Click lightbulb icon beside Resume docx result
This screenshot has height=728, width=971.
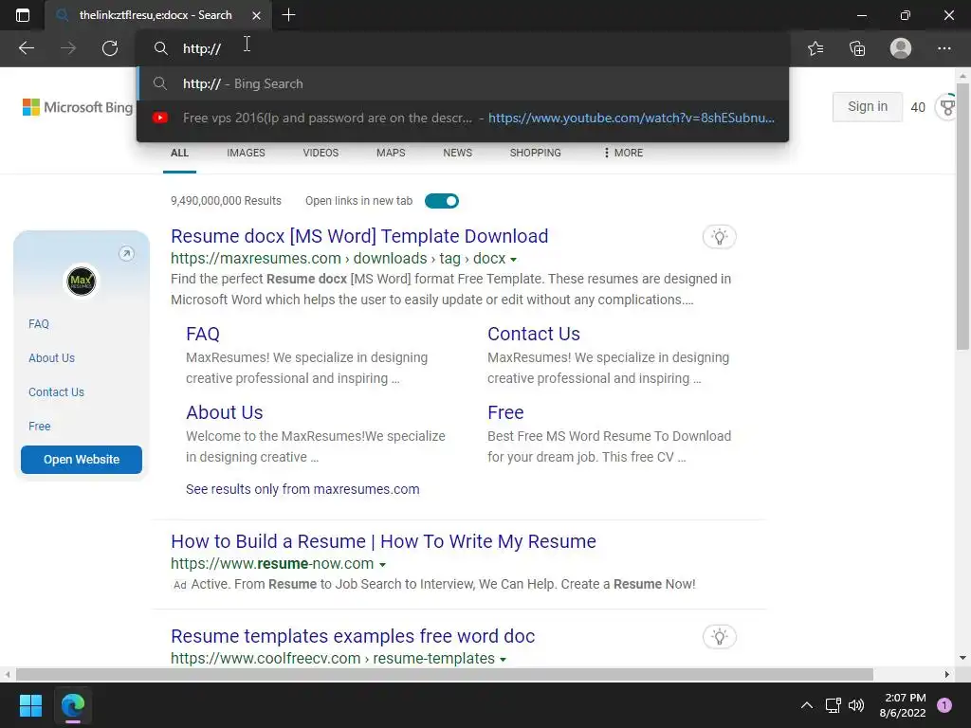point(719,237)
